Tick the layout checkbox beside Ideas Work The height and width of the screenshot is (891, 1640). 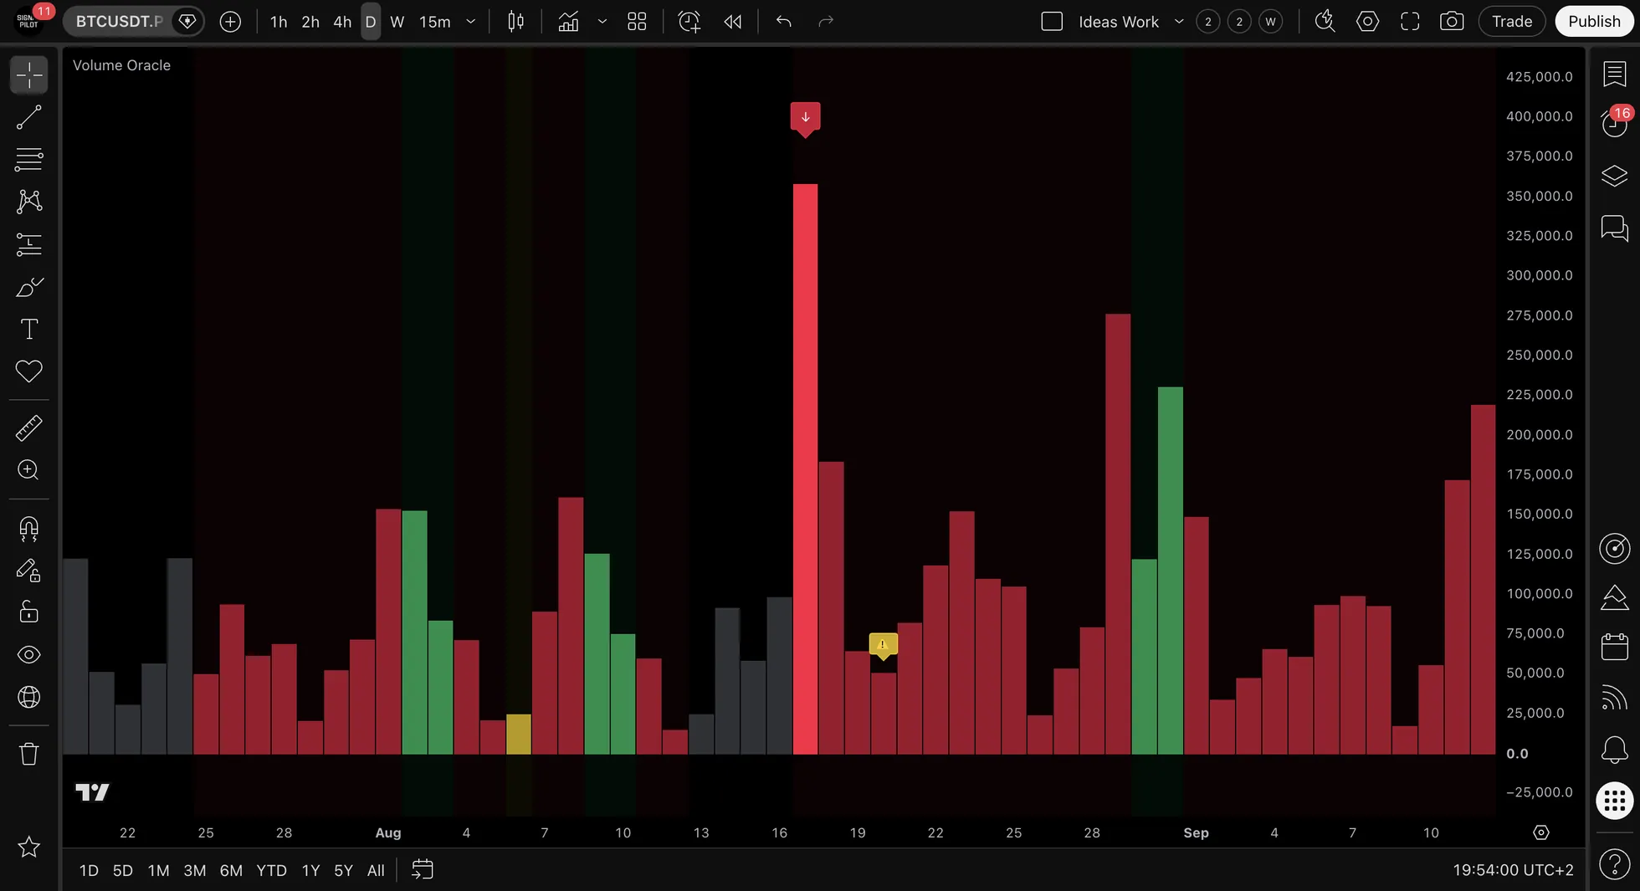tap(1052, 22)
